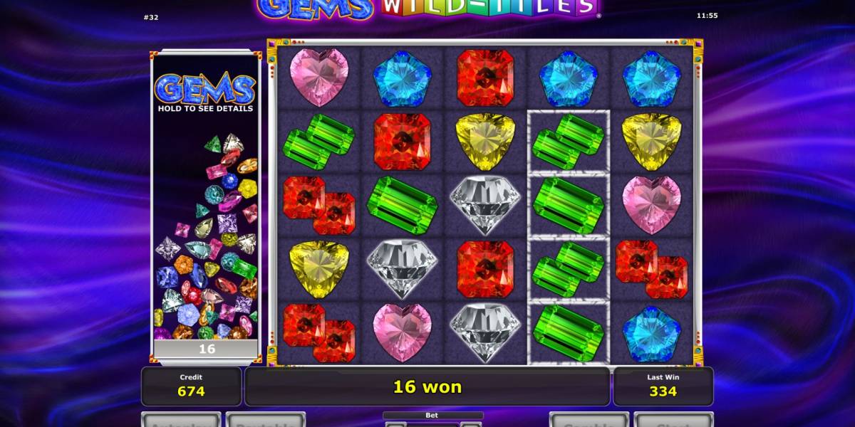This screenshot has width=855, height=427.
Task: Click the pink heart gem atop first reel
Action: 318,78
